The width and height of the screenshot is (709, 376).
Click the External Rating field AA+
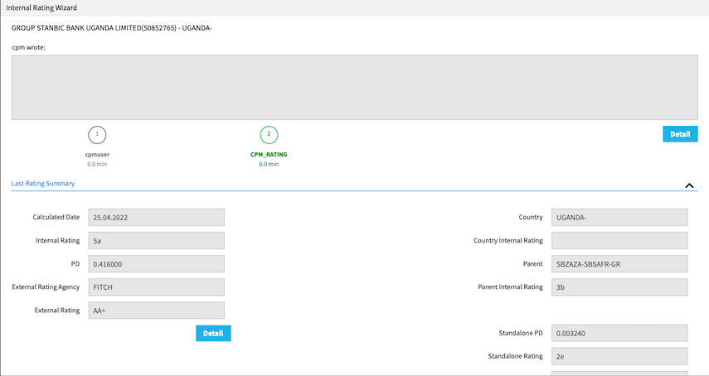[x=157, y=310]
